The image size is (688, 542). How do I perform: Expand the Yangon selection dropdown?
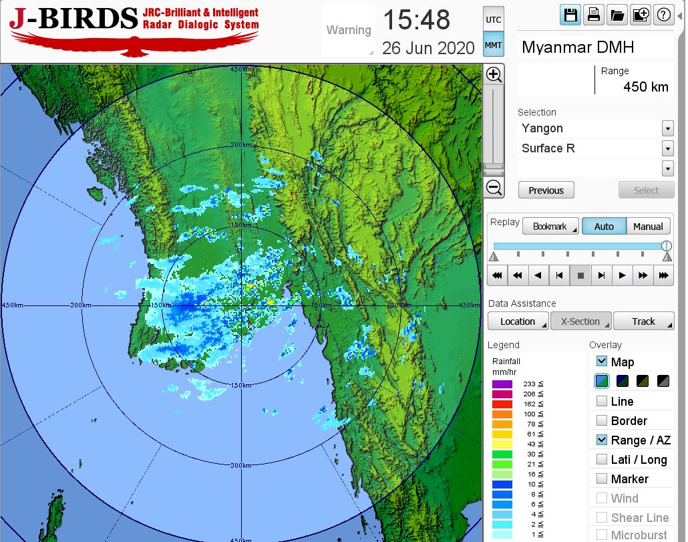click(667, 128)
